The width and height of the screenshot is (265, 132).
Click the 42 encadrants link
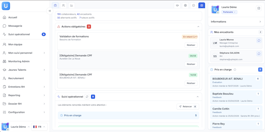coord(84,14)
